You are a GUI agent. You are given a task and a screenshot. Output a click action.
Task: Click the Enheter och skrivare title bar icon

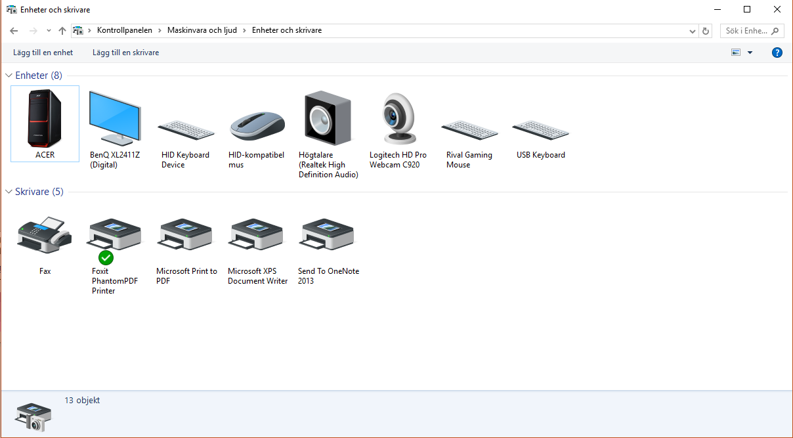click(12, 10)
